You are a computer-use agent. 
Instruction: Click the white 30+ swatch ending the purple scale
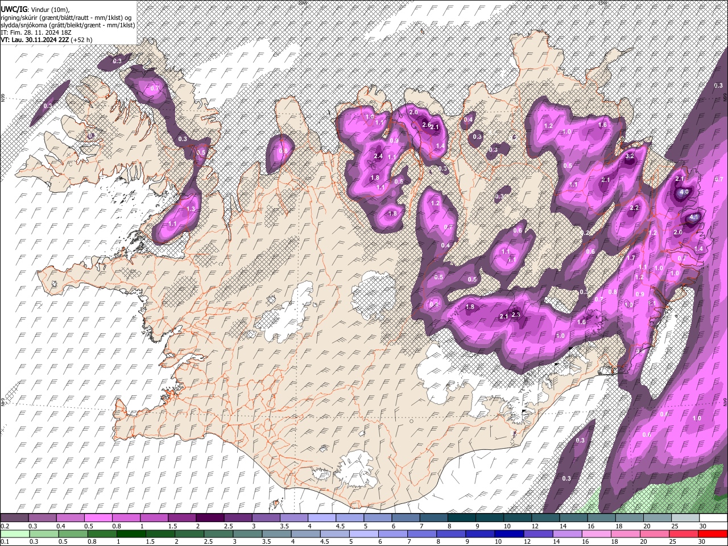tap(713, 518)
